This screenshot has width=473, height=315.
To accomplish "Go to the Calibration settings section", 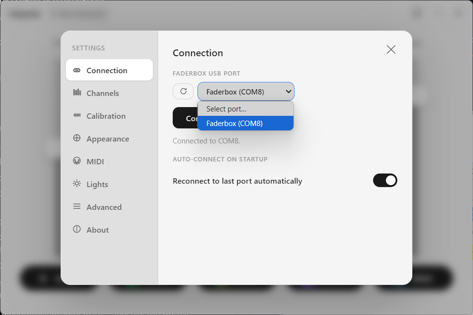I will tap(110, 116).
